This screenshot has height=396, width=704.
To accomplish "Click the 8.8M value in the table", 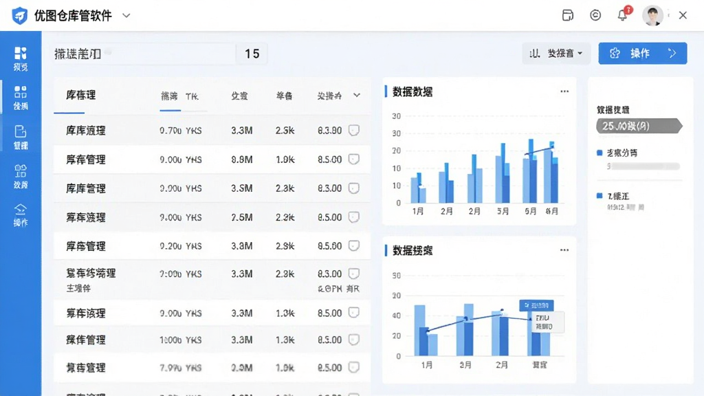I will click(241, 159).
